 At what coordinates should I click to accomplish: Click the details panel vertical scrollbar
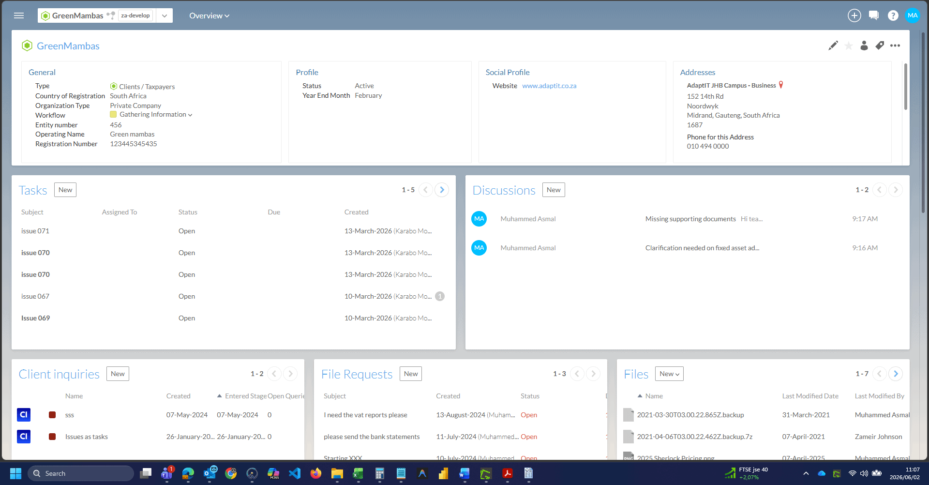905,87
